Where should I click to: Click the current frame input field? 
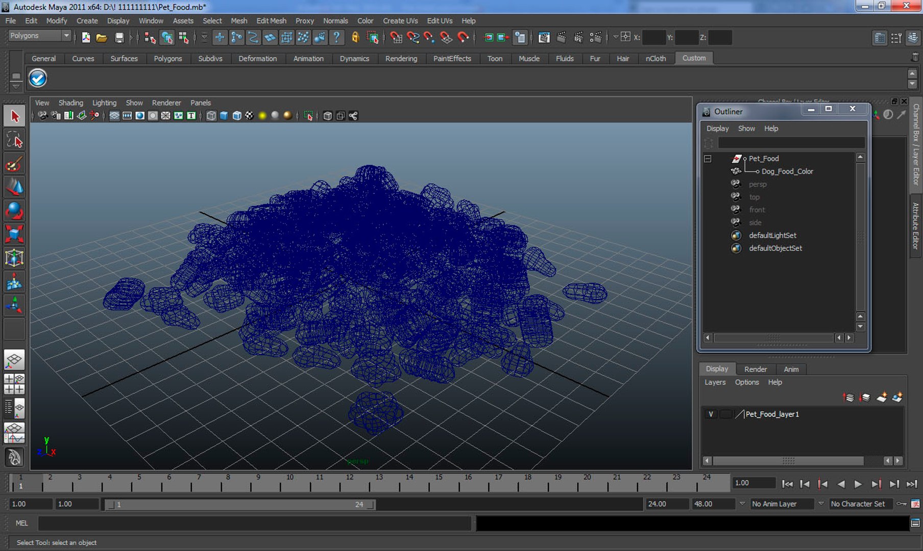click(x=754, y=483)
